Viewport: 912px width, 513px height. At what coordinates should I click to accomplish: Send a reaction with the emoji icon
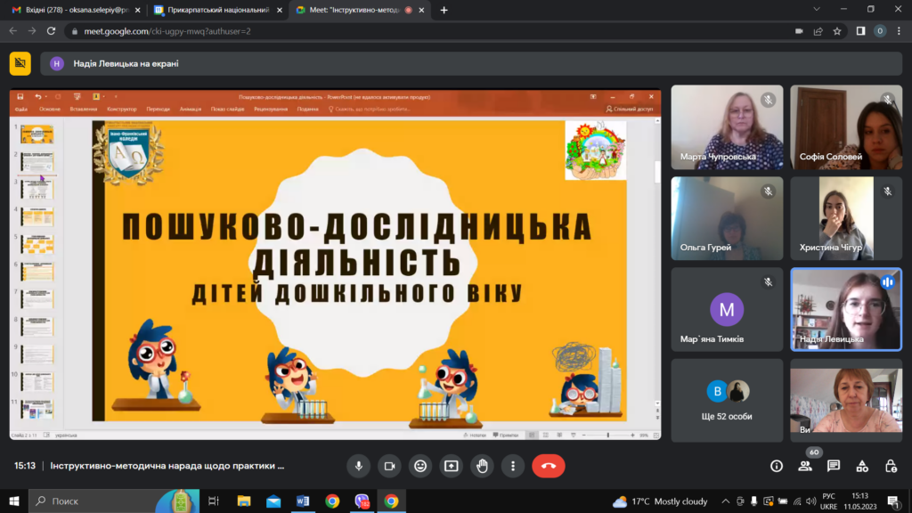(420, 466)
